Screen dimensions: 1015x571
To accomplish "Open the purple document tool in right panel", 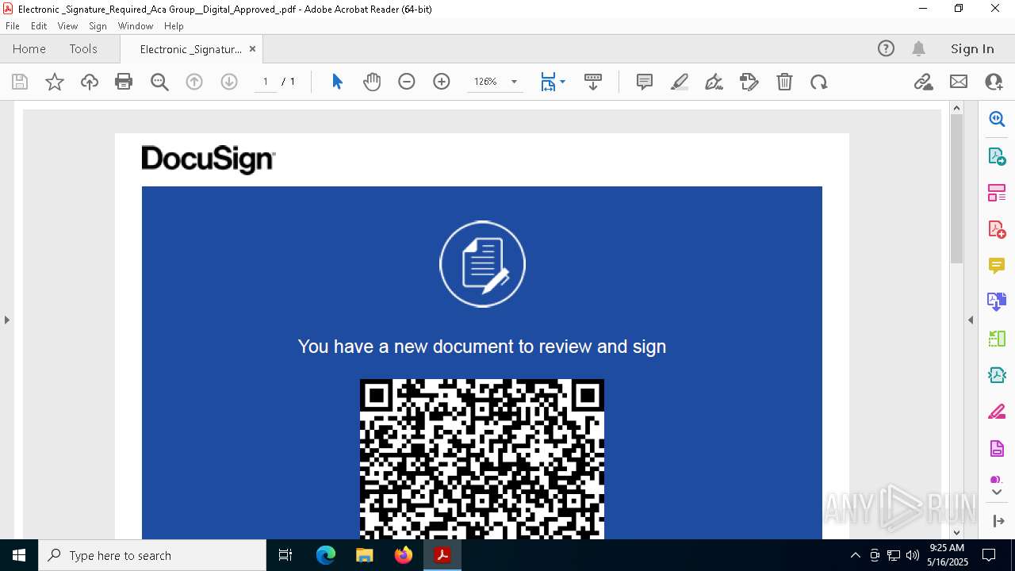I will [997, 449].
